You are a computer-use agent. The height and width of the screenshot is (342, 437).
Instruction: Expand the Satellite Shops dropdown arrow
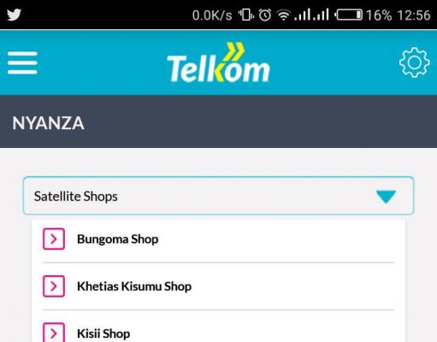click(x=386, y=197)
